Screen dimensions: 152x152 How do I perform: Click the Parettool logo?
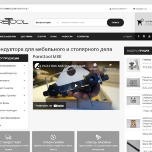click(x=14, y=22)
